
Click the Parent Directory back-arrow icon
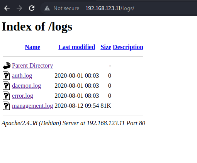point(7,66)
